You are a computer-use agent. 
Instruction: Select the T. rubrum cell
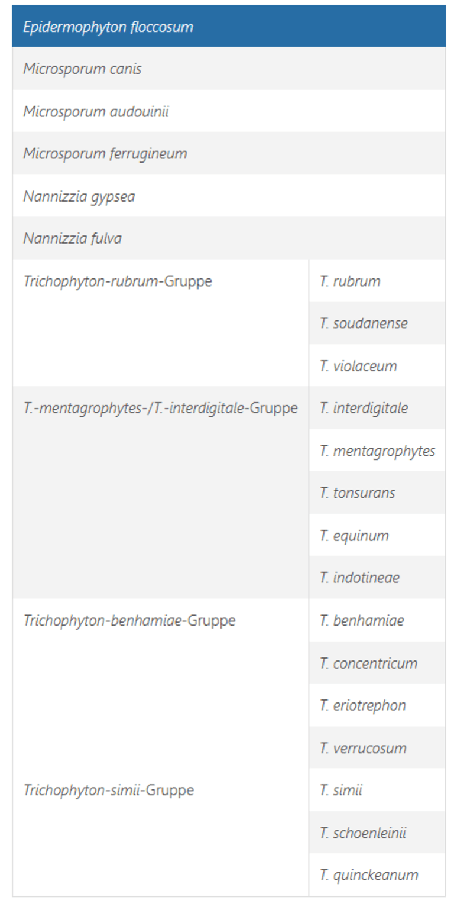(350, 281)
